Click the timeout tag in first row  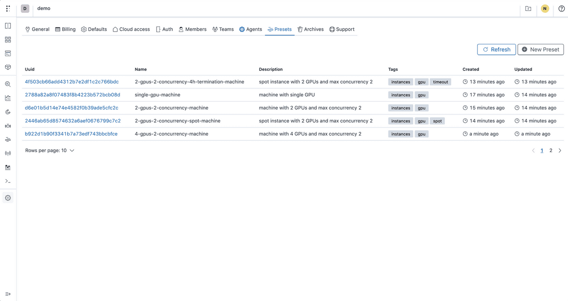441,82
